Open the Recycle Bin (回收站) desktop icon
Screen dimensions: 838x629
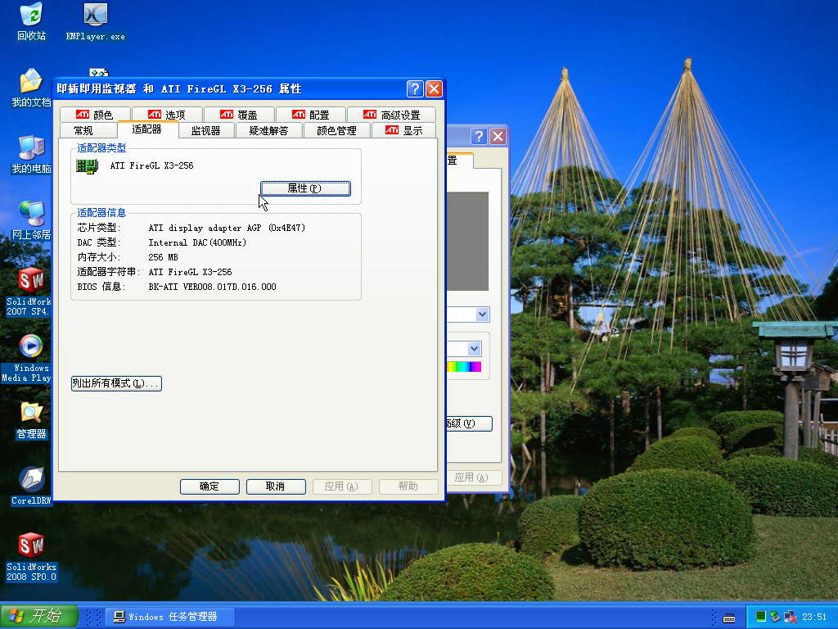[x=31, y=21]
